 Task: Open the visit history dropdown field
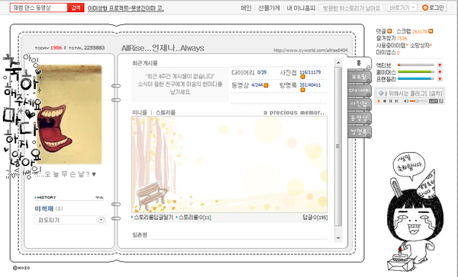(x=352, y=8)
